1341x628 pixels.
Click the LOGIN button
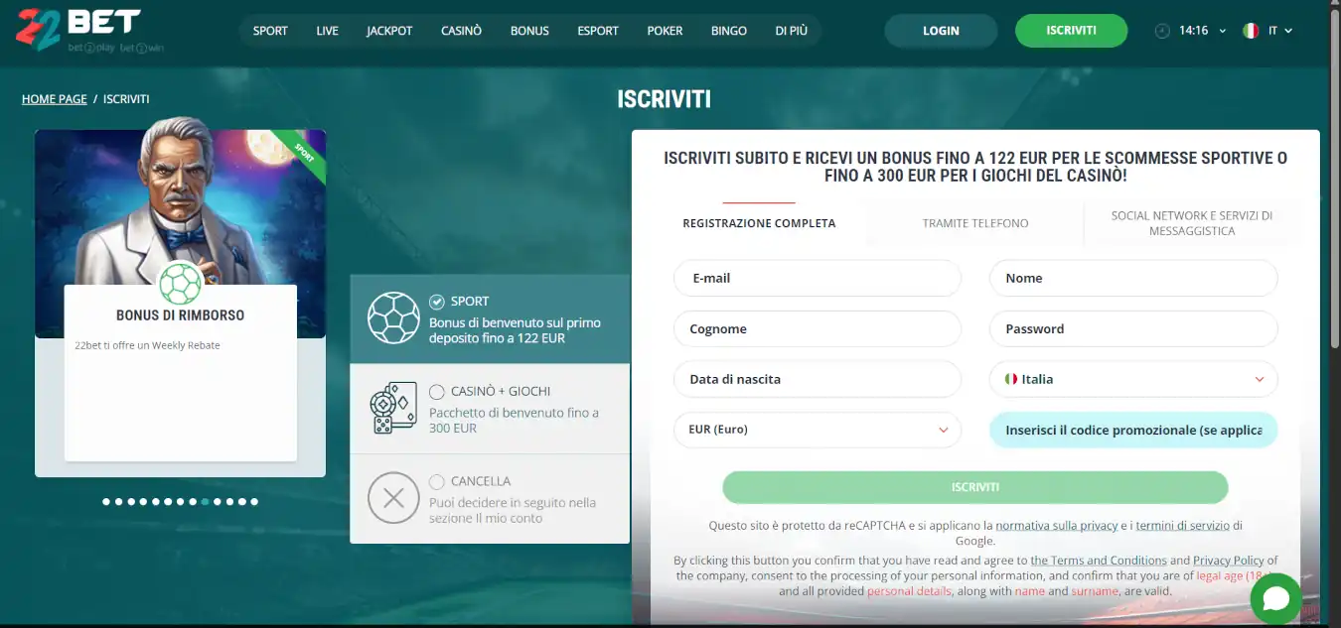(941, 31)
